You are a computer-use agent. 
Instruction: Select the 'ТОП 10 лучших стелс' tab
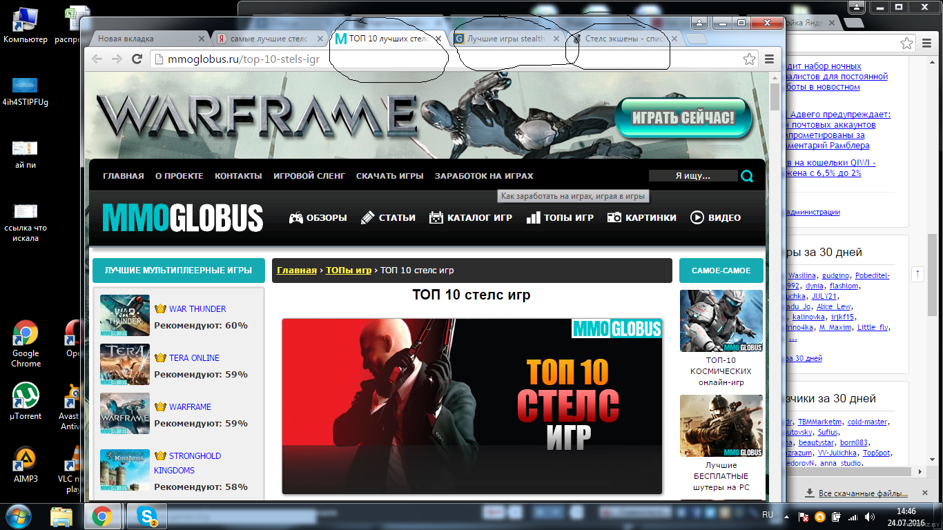point(389,39)
